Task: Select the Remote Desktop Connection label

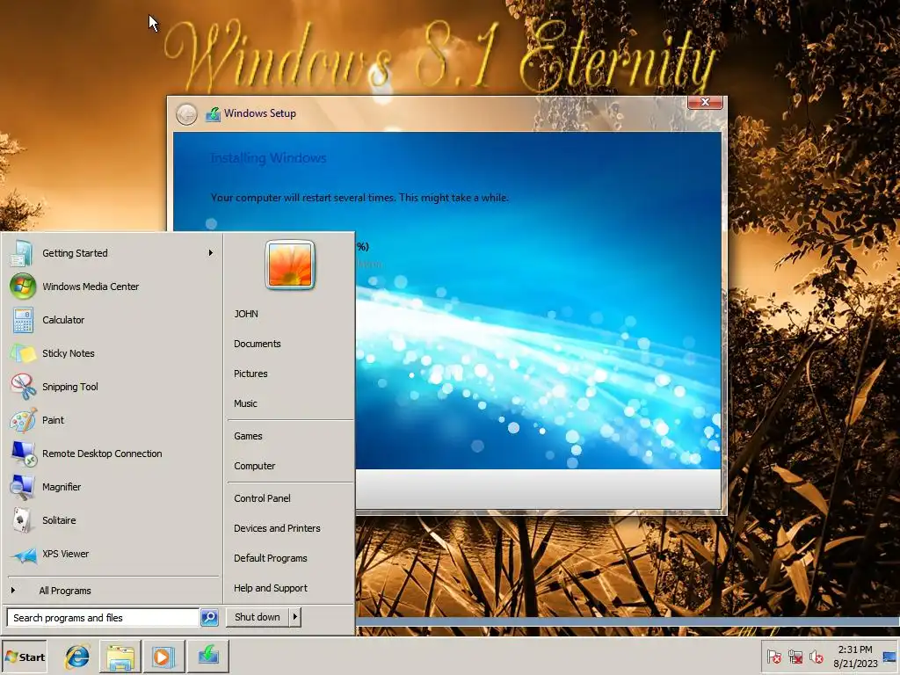Action: pyautogui.click(x=102, y=454)
